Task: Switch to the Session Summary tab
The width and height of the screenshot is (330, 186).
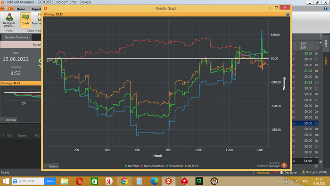Action: pos(16,37)
